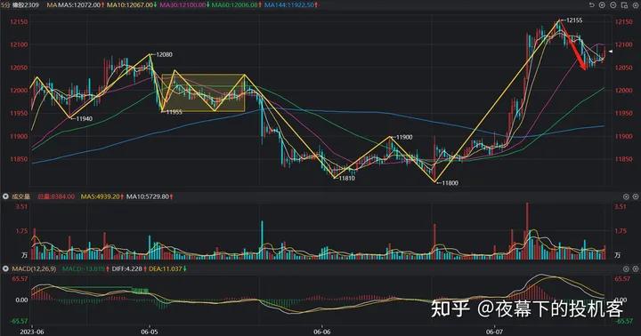Click 12050 on the left price axis
This screenshot has width=641, height=336.
19,68
